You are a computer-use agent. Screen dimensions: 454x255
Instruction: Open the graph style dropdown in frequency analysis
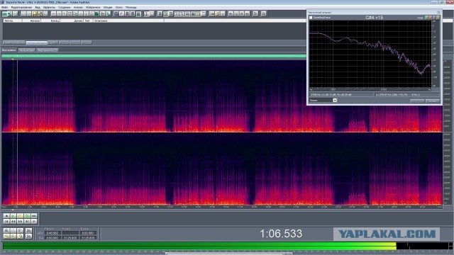tap(335, 101)
